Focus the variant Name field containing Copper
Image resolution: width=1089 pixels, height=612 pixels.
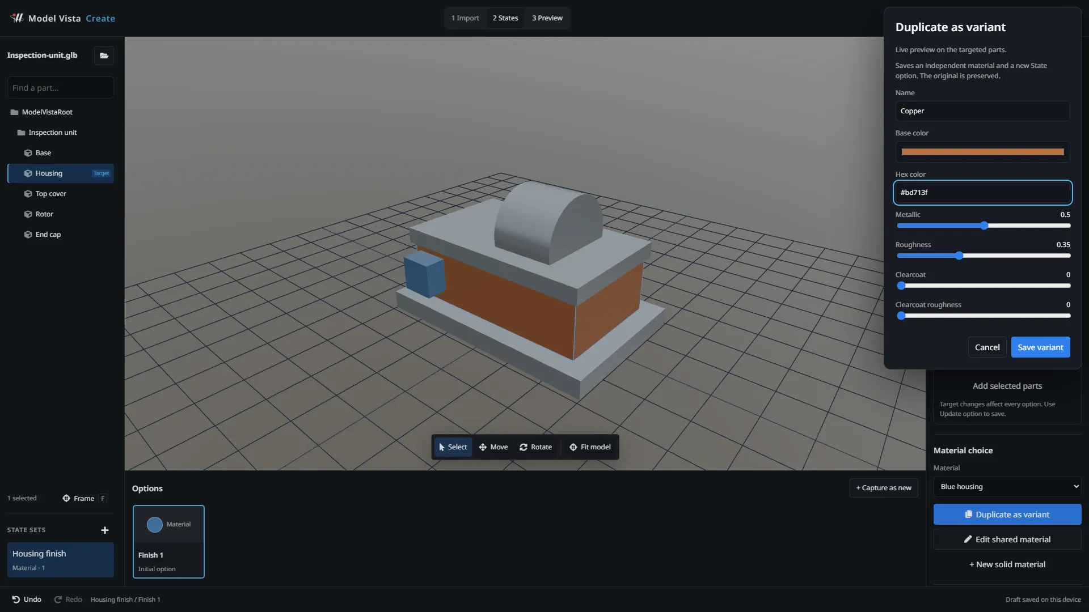(x=982, y=111)
